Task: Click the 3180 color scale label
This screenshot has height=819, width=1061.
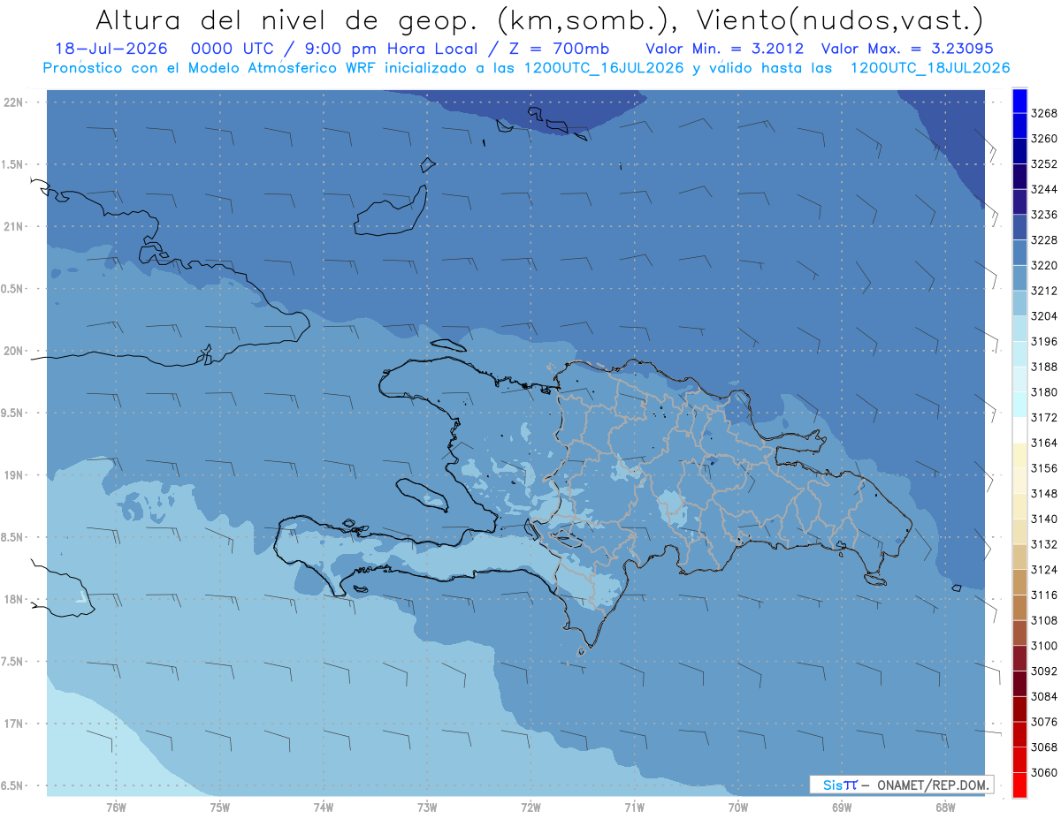Action: (1044, 392)
